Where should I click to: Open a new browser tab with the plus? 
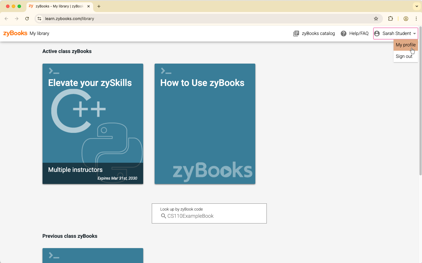click(x=99, y=6)
